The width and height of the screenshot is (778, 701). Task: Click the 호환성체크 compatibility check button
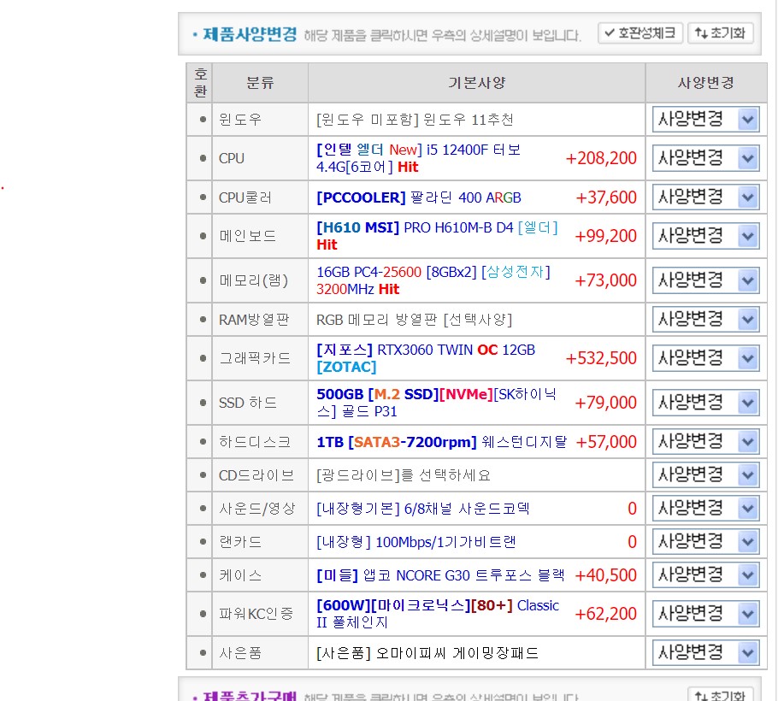(640, 33)
